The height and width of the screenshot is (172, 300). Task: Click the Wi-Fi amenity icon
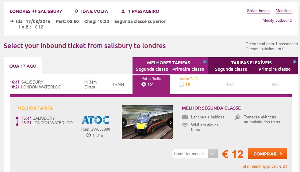tap(185, 125)
